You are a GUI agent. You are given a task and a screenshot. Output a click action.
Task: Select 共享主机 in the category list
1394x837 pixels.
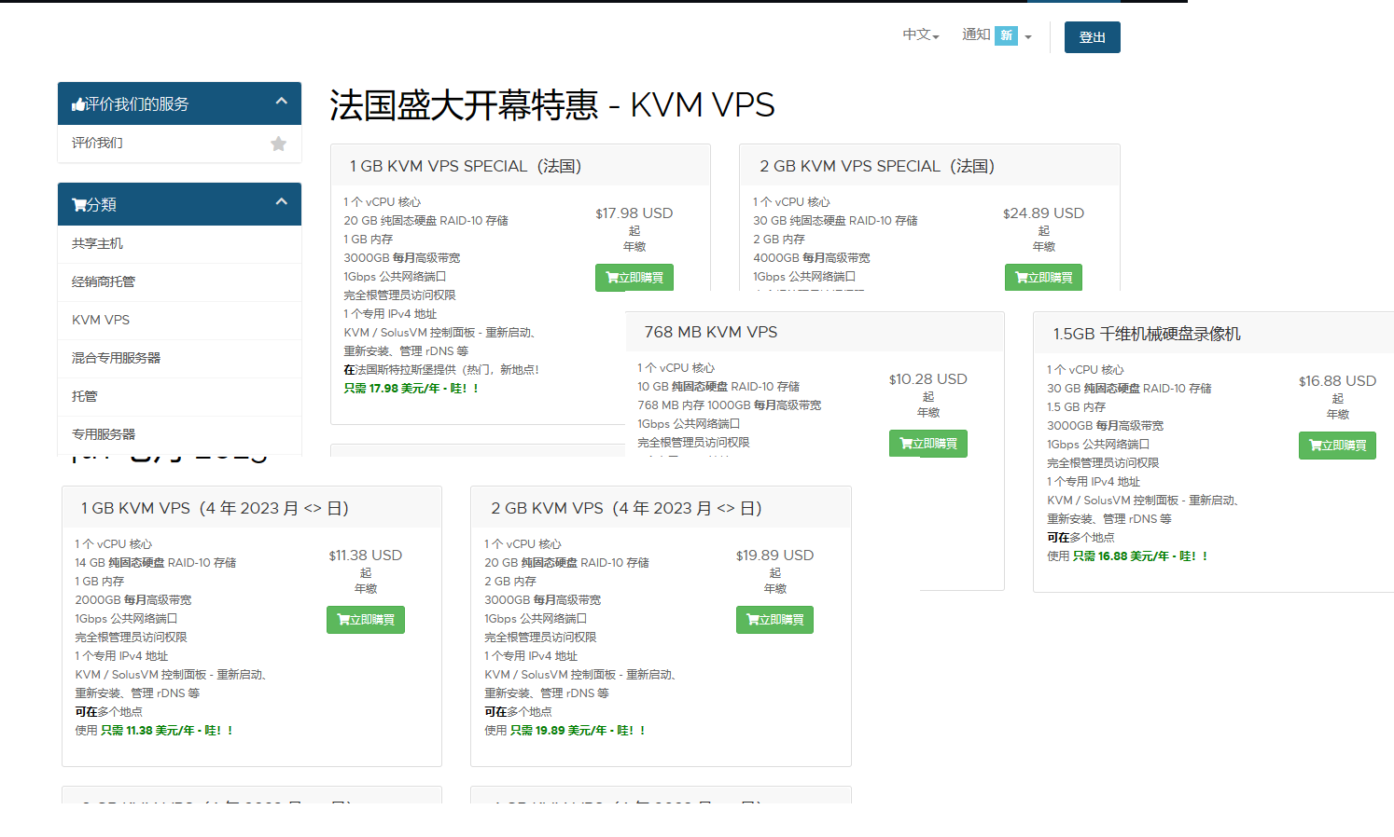click(97, 244)
